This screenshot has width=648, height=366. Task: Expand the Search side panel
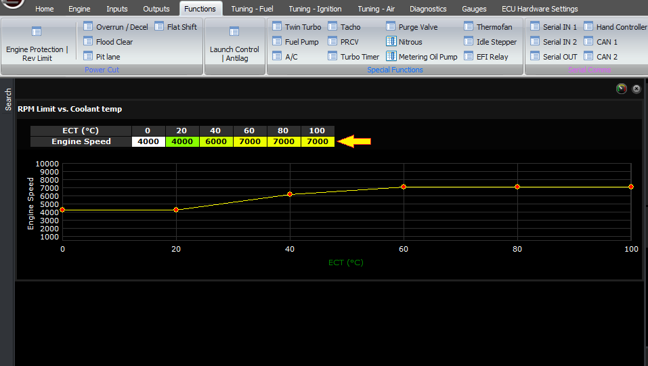pyautogui.click(x=8, y=99)
